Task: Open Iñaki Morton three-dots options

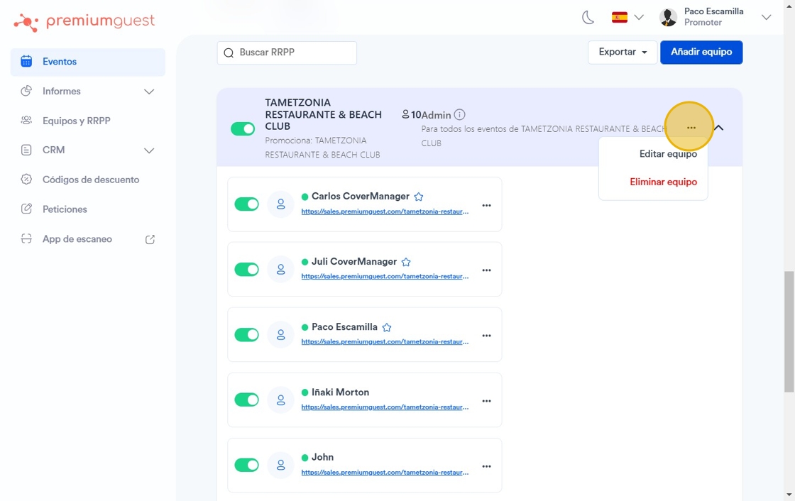Action: point(486,401)
